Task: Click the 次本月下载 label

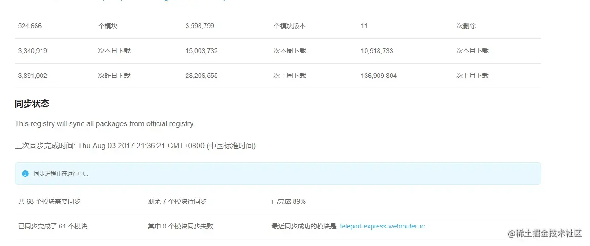Action: (472, 51)
